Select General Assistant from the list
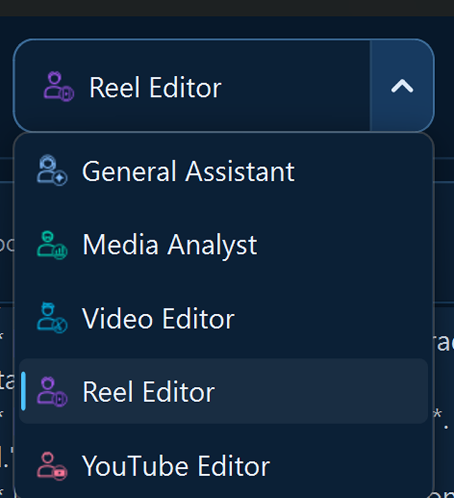Image resolution: width=454 pixels, height=498 pixels. tap(224, 171)
